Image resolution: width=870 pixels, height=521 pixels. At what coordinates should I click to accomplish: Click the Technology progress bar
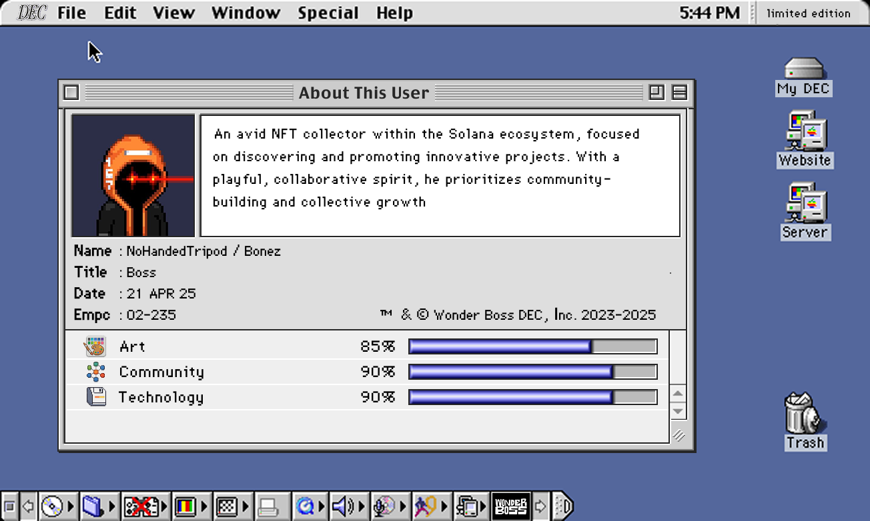(x=533, y=397)
